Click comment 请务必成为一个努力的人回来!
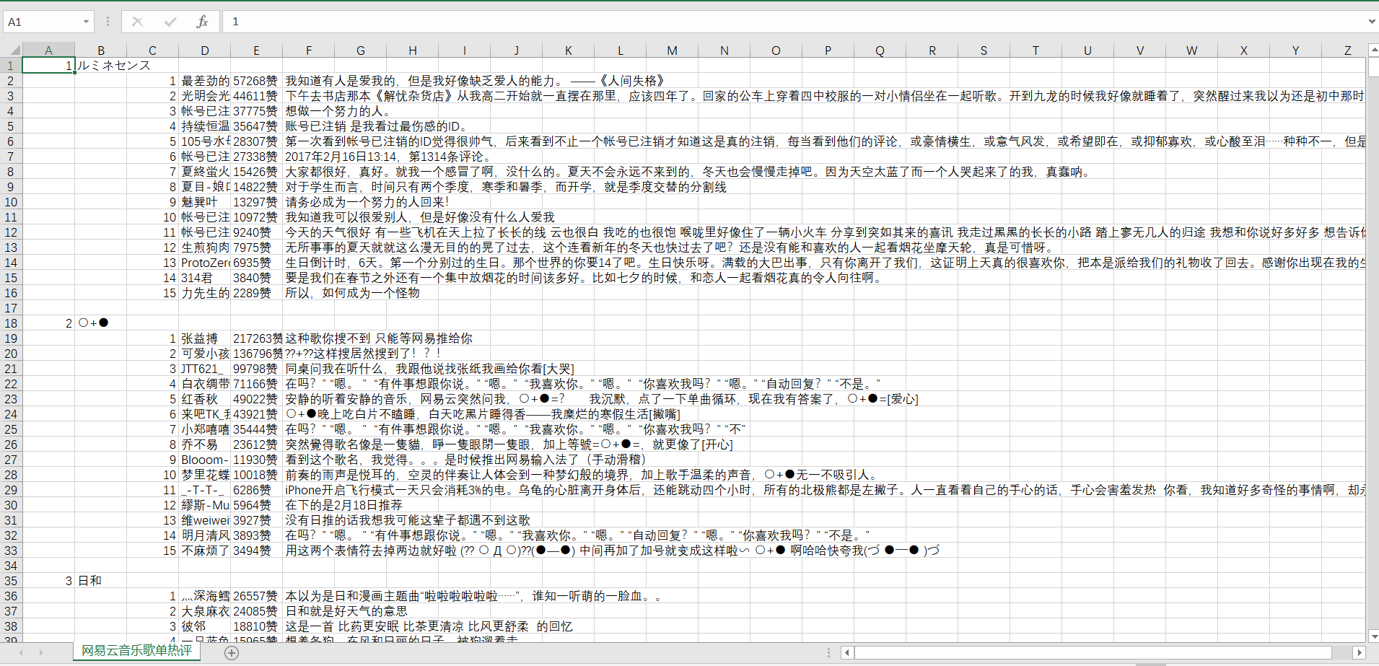This screenshot has height=666, width=1379. click(367, 202)
